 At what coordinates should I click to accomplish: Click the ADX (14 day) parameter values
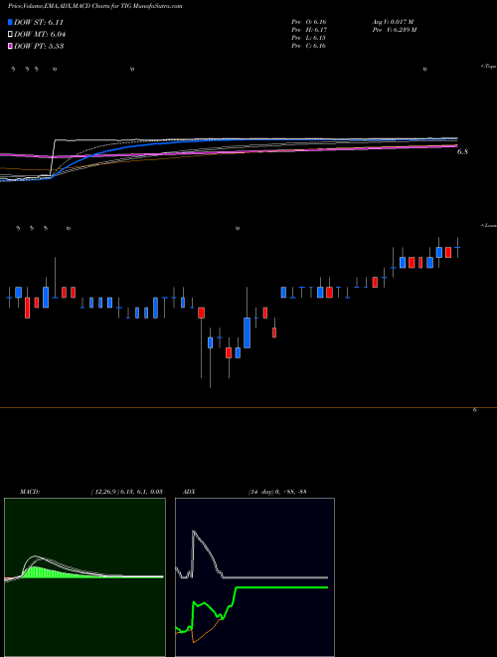click(276, 492)
